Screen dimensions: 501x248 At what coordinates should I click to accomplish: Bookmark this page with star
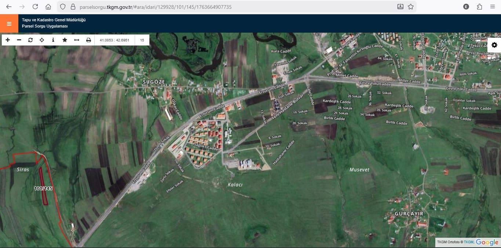(x=411, y=7)
